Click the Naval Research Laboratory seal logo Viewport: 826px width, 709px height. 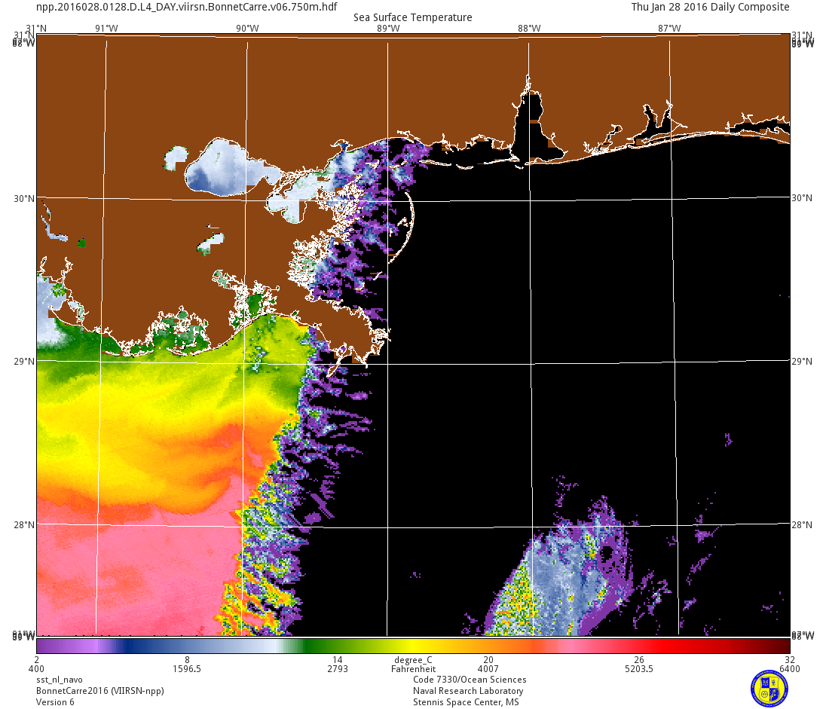tap(769, 688)
